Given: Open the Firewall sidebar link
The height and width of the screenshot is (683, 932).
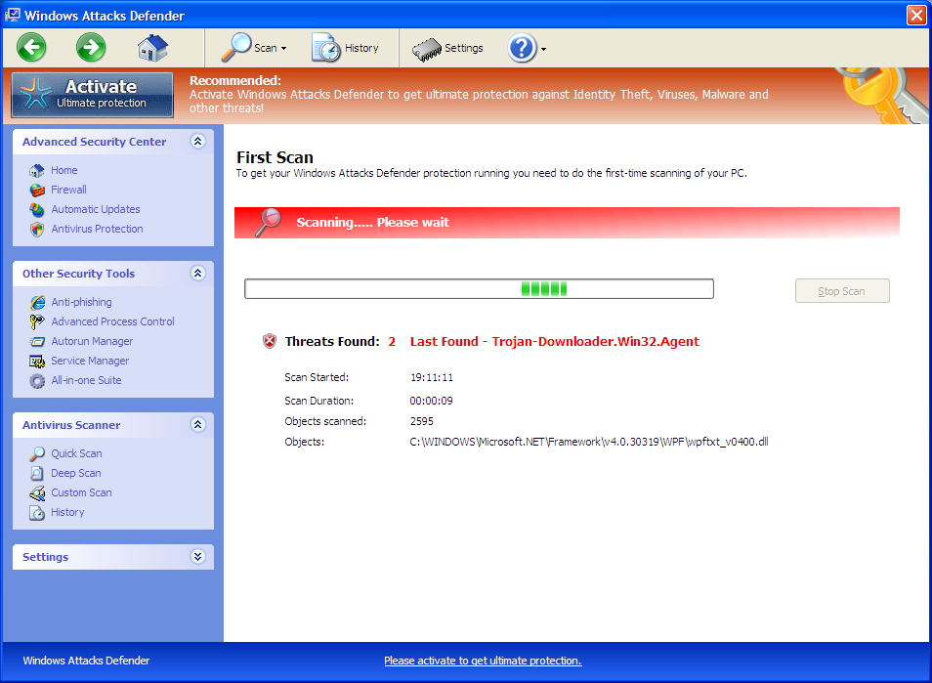Looking at the screenshot, I should [x=69, y=190].
